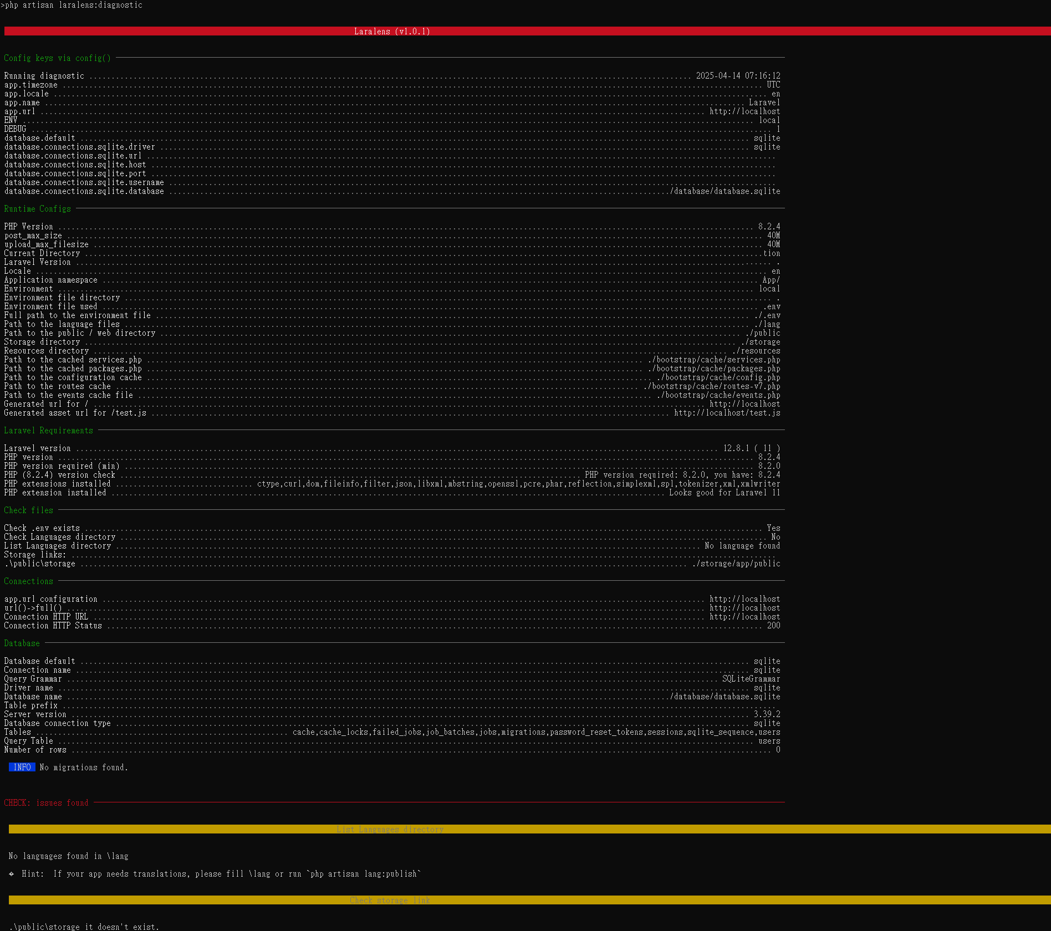Screen dimensions: 1051x931
Task: Click the /database/database.sqlite value under Config keys
Action: [x=725, y=191]
